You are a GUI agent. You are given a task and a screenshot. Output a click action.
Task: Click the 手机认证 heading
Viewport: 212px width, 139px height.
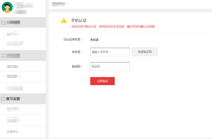pos(79,20)
